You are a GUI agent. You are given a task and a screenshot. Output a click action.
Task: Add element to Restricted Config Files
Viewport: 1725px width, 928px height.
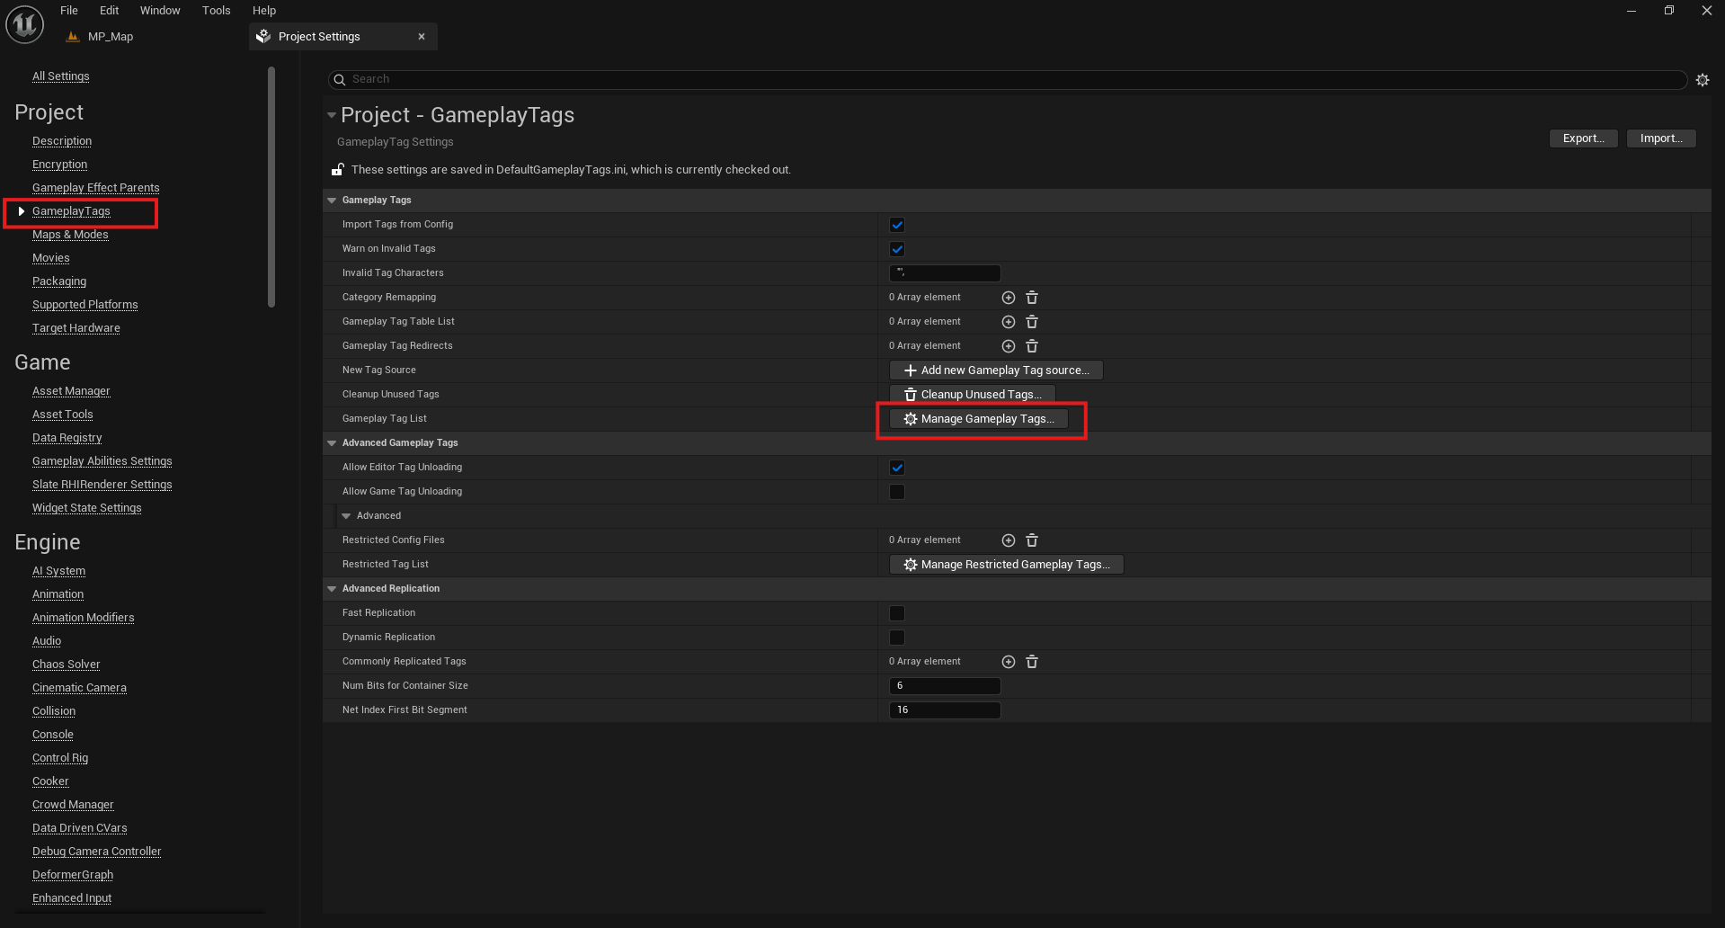(1009, 540)
